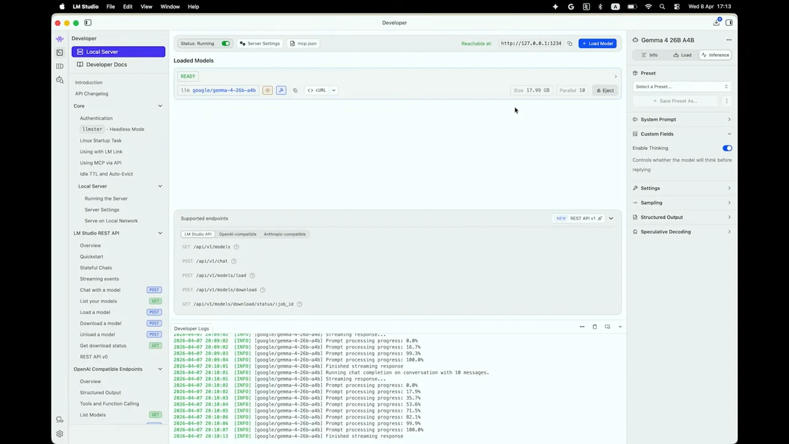
Task: Toggle the Enable Thinking switch
Action: tap(727, 149)
